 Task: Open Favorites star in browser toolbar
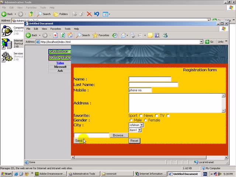pyautogui.click(x=101, y=35)
